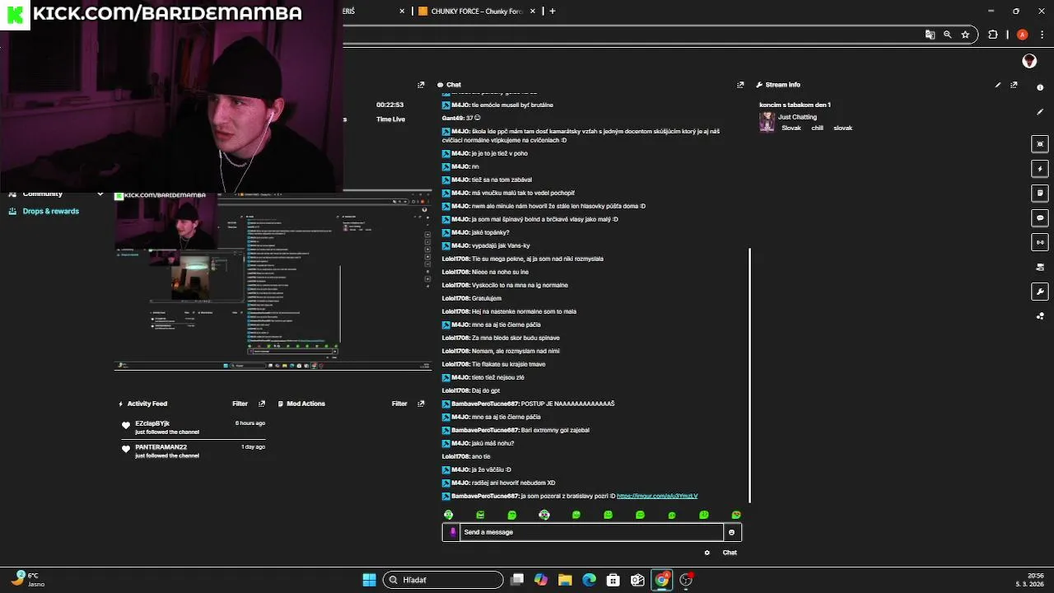
Task: Collapse the Community sidebar section
Action: tap(100, 194)
